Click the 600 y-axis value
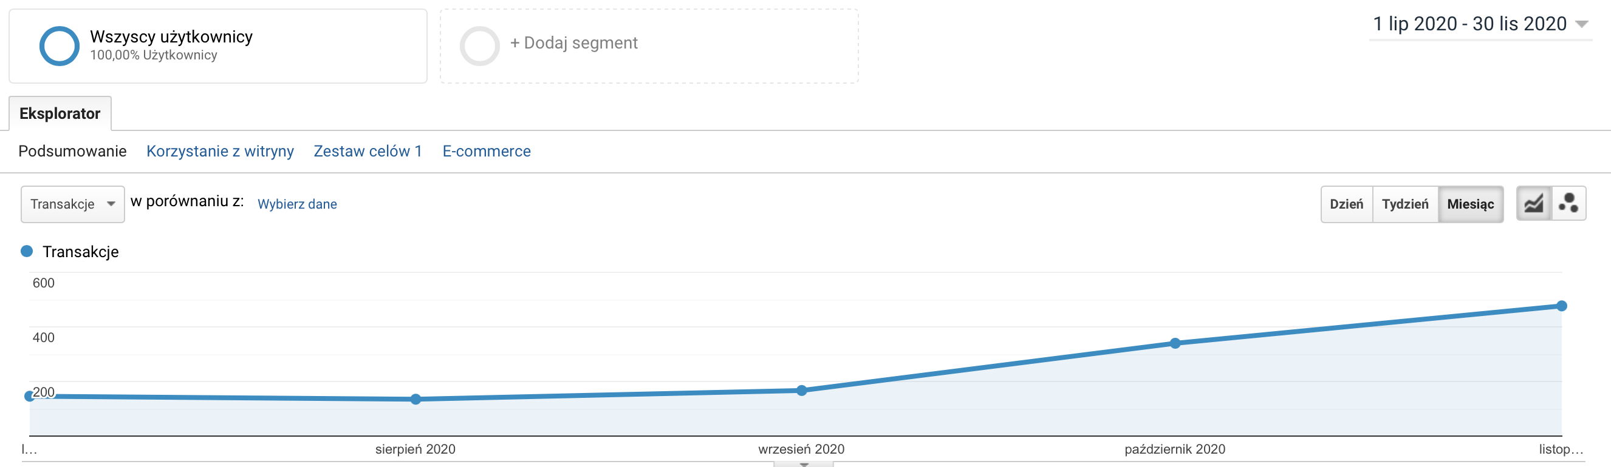The image size is (1611, 467). (x=43, y=283)
